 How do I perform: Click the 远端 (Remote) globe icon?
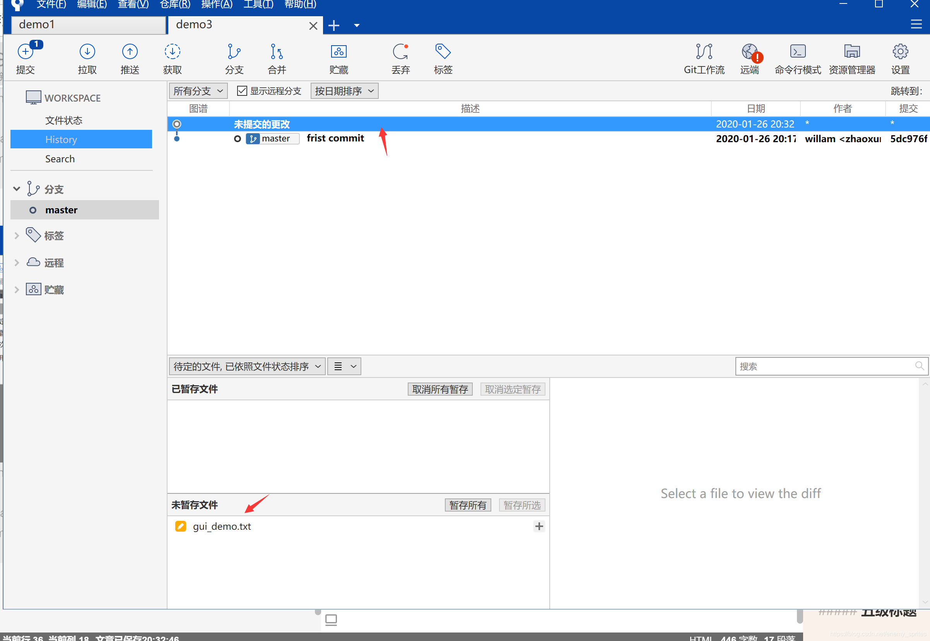pos(749,52)
